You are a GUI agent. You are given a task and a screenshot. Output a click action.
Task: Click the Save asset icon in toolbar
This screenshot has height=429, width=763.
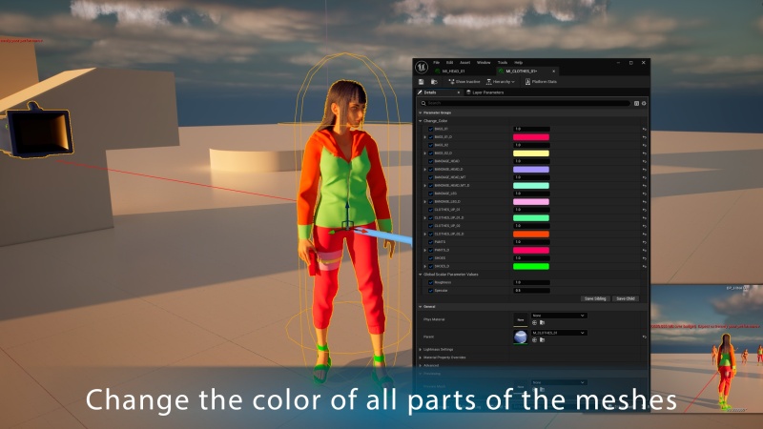pos(422,82)
